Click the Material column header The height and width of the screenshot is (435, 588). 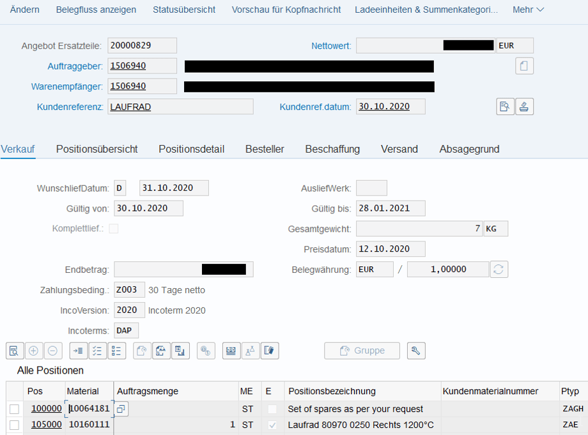[x=89, y=391]
